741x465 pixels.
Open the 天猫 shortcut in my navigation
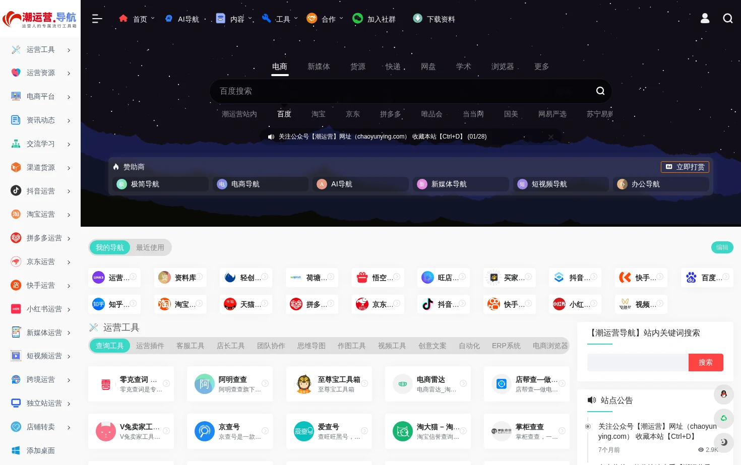pyautogui.click(x=246, y=304)
